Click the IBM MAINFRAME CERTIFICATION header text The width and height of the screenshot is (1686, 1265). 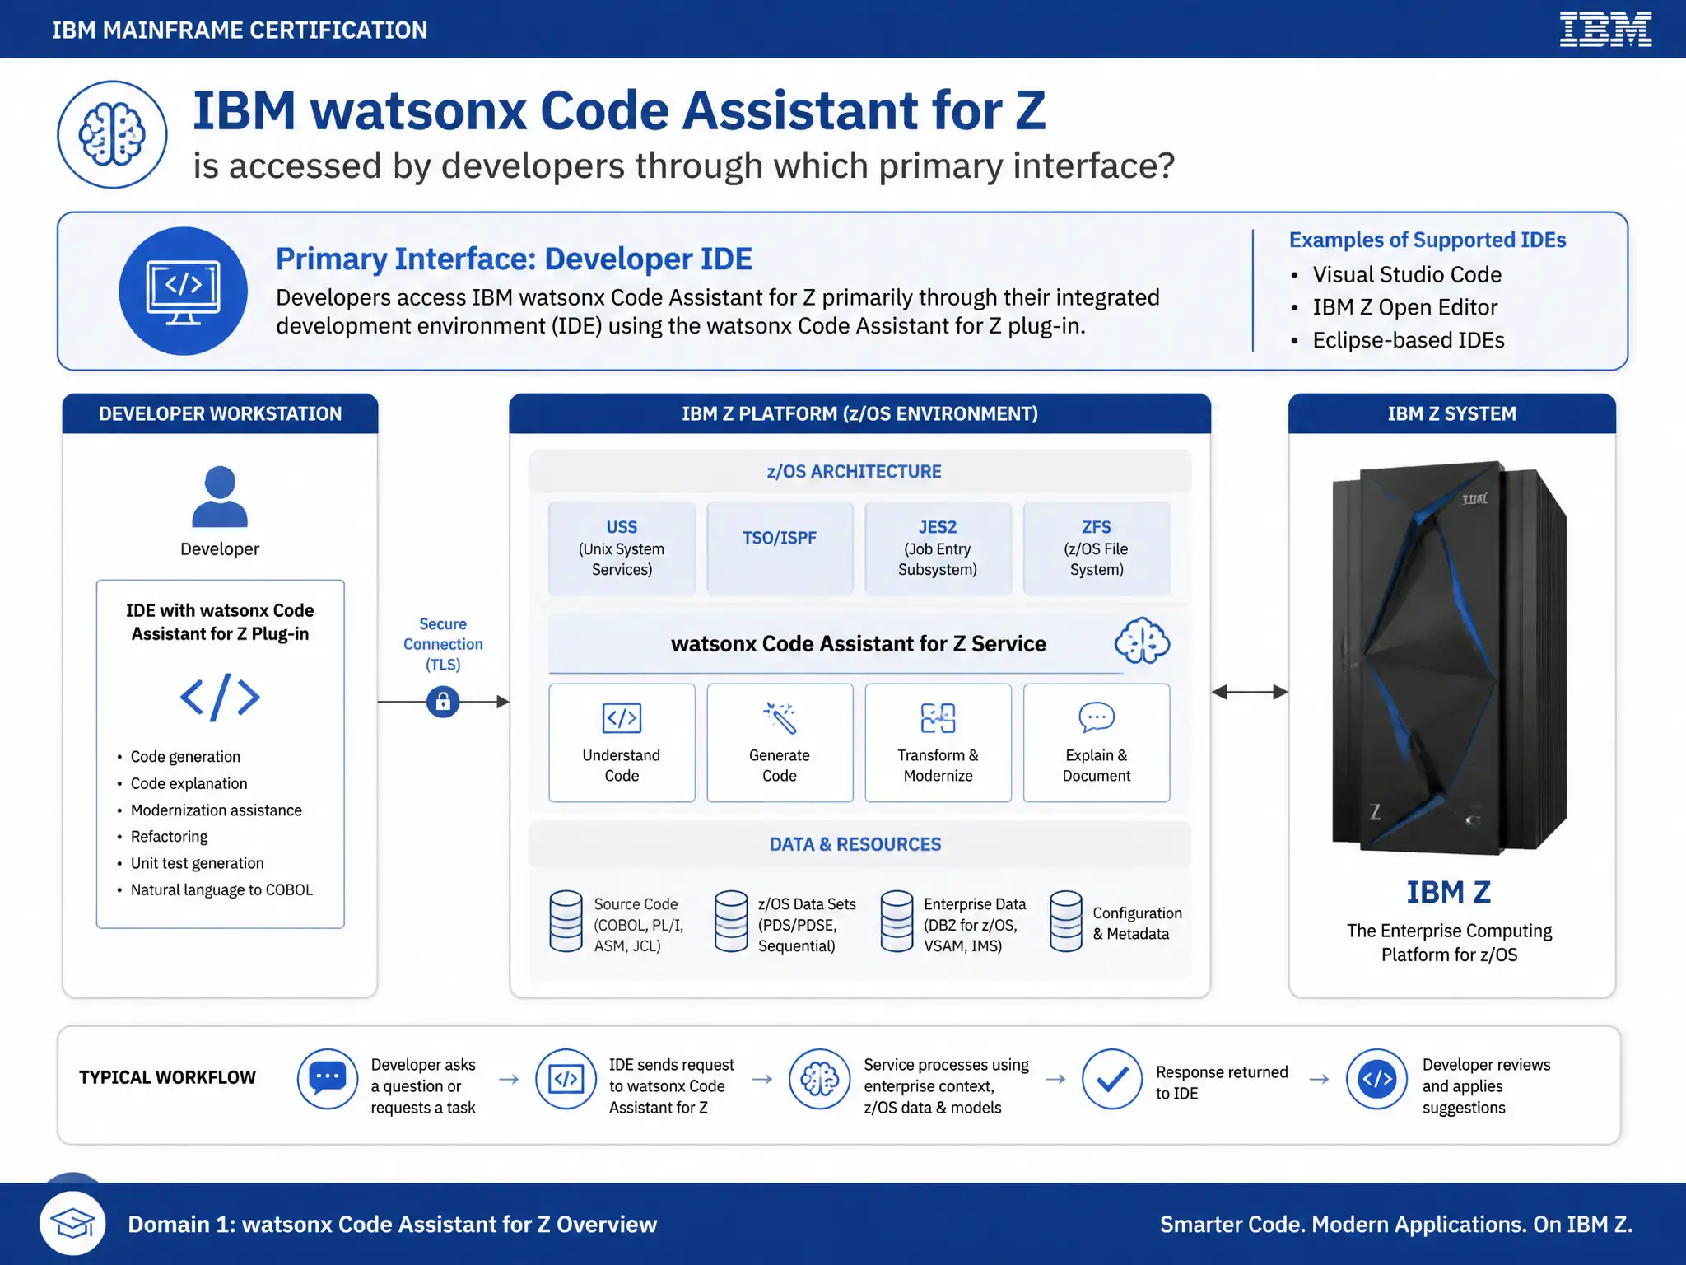tap(240, 30)
